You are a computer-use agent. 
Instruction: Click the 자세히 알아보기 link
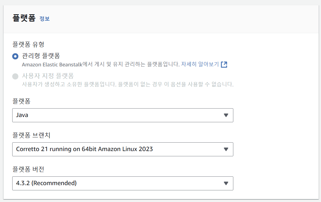(200, 64)
